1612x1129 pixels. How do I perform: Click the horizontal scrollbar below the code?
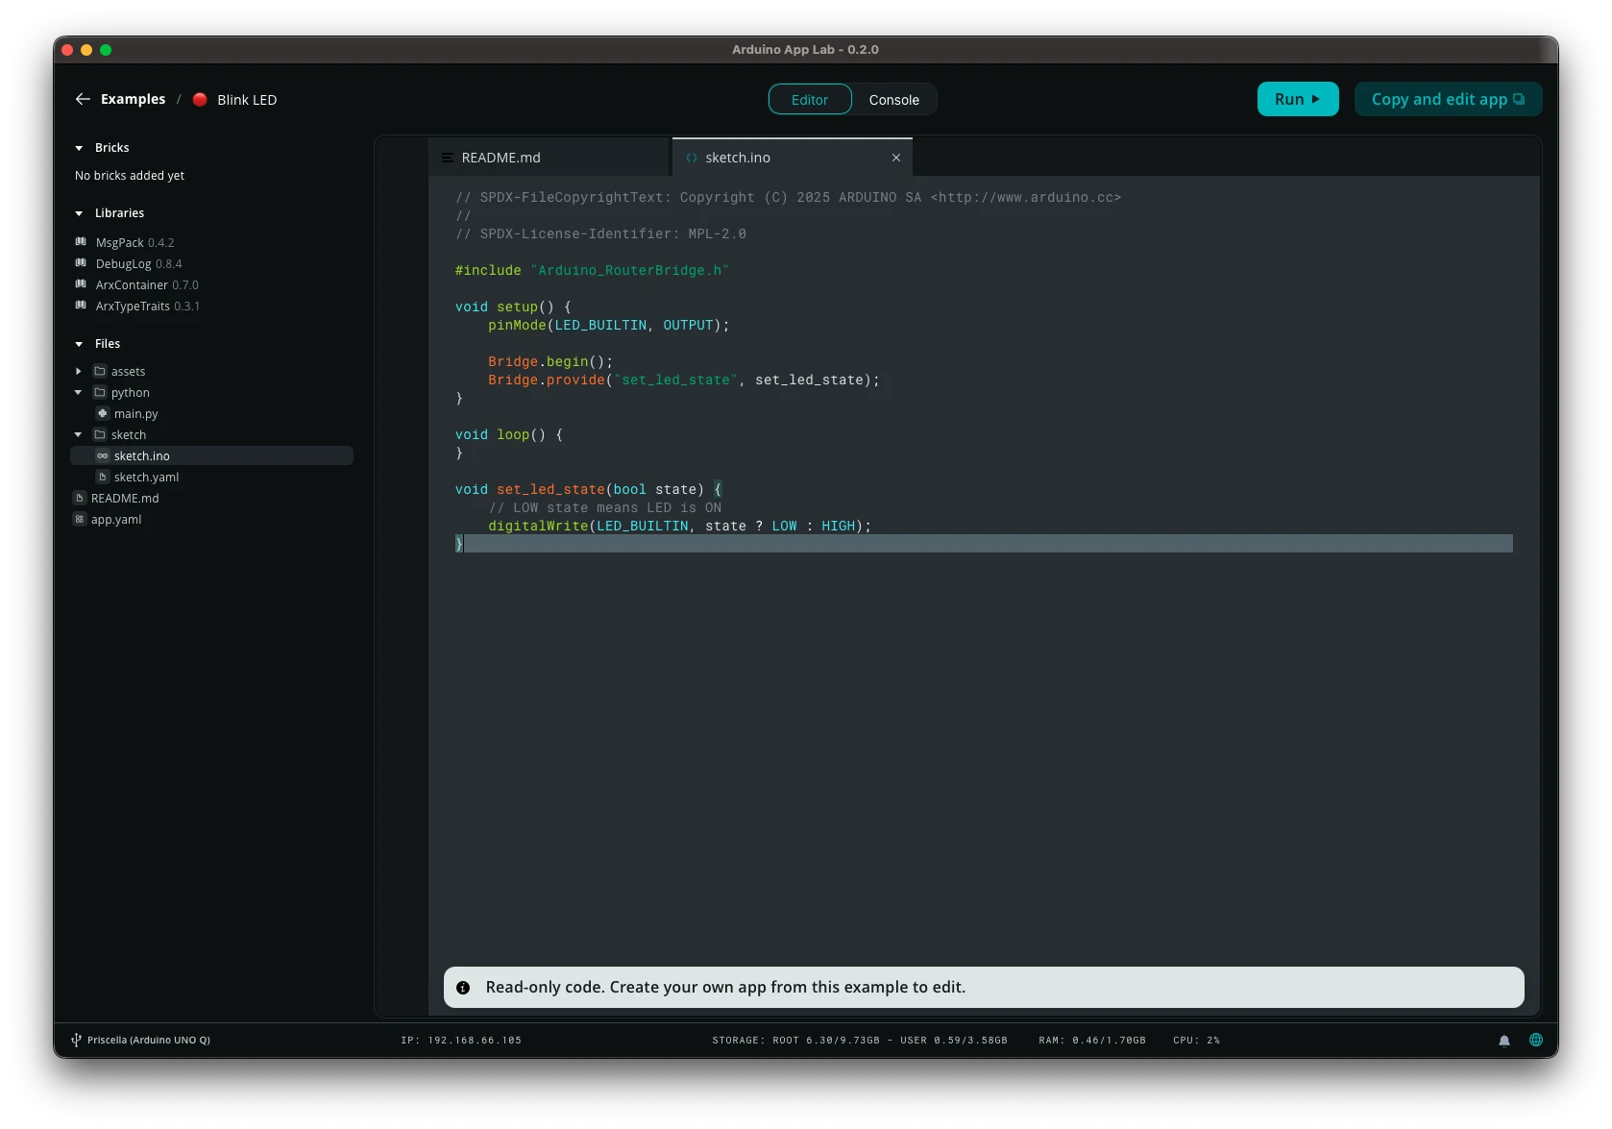coord(984,544)
